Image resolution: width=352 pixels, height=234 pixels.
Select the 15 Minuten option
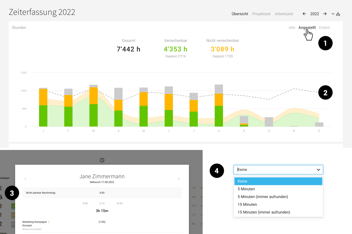[x=278, y=205]
